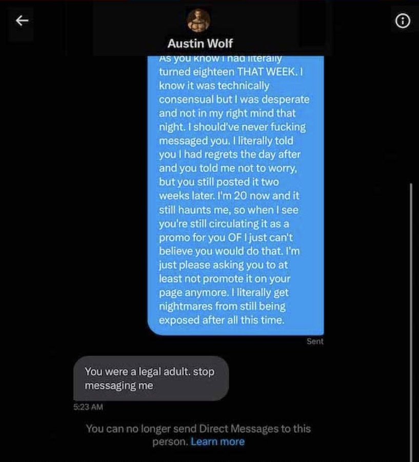This screenshot has height=462, width=419.
Task: Click the line 'exposed after all this time.'
Action: click(x=222, y=320)
